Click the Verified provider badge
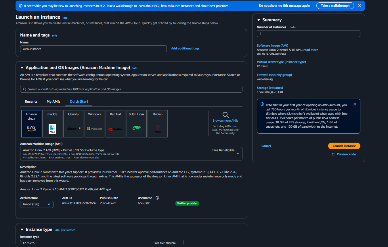The width and height of the screenshot is (388, 247). click(x=187, y=203)
